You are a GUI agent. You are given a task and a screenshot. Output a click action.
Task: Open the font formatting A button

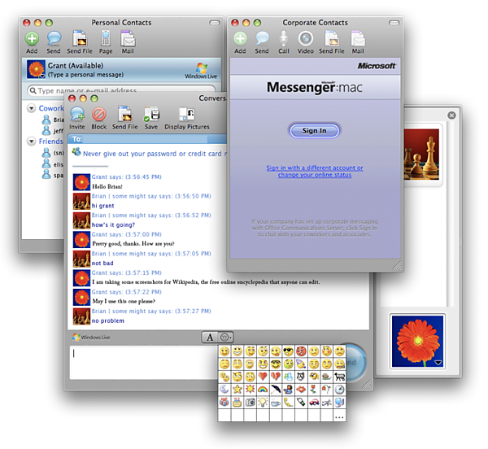[209, 337]
